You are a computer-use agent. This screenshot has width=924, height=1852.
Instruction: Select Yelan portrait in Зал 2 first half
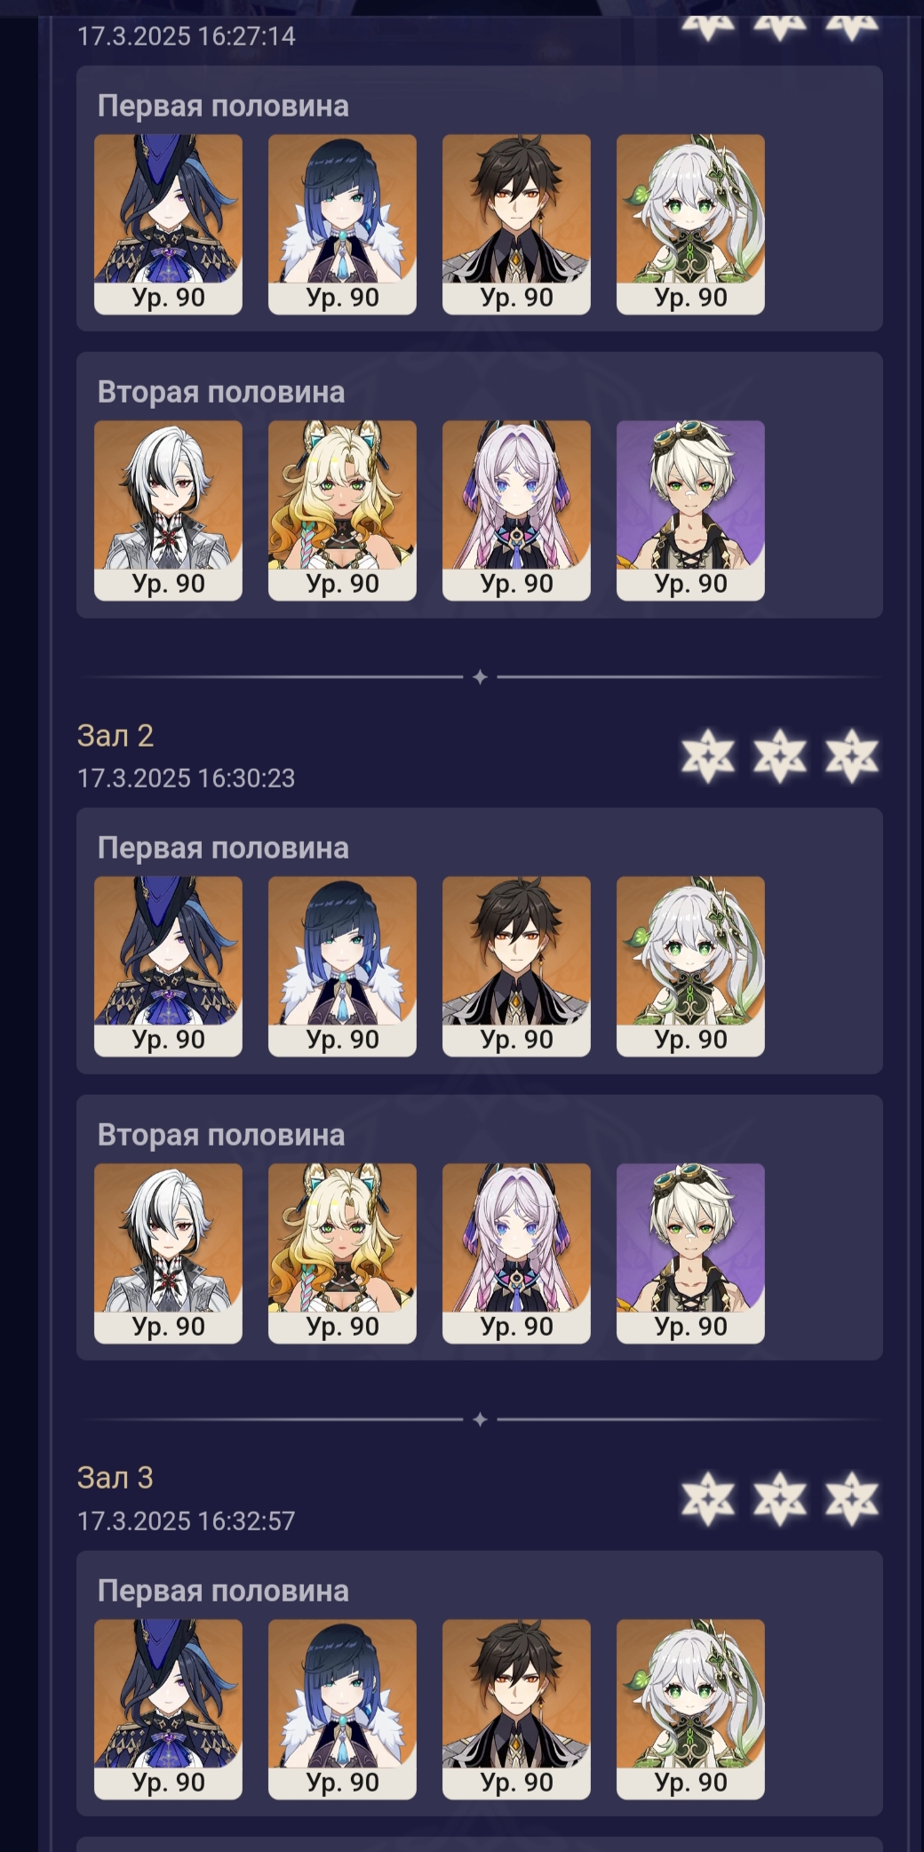coord(342,966)
